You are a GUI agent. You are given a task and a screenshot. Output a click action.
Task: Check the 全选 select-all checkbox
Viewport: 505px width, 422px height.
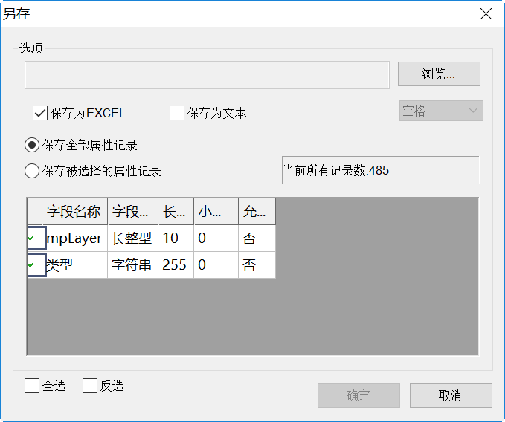(32, 386)
